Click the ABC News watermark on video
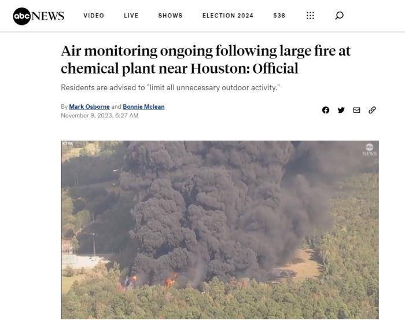 369,150
